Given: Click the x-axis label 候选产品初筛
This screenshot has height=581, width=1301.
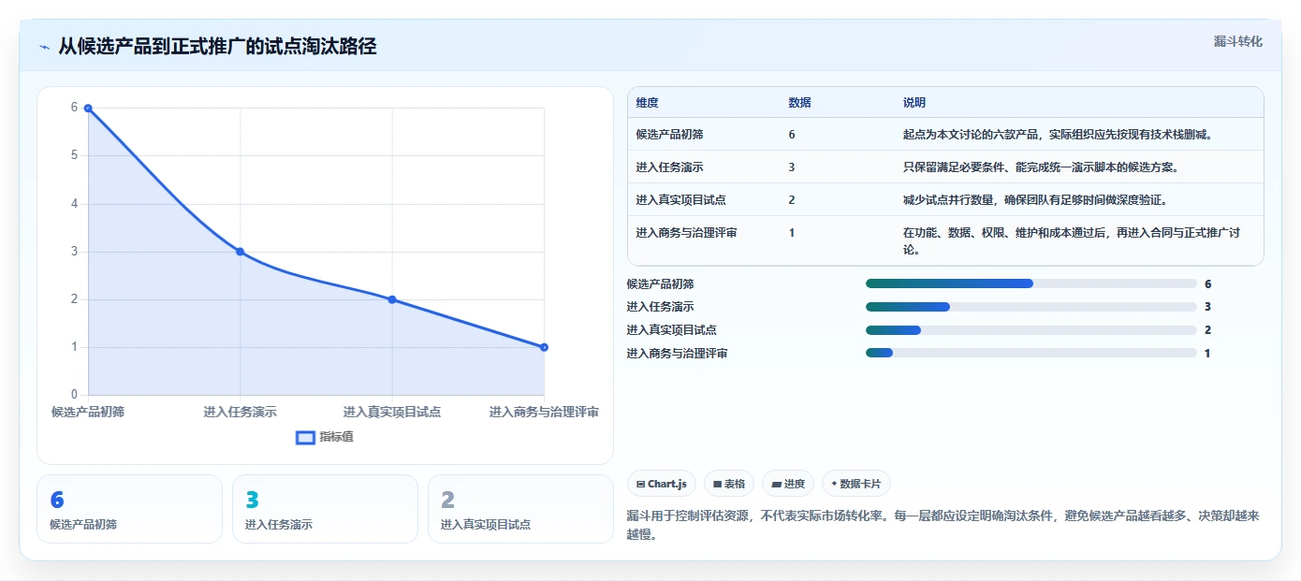Looking at the screenshot, I should click(x=88, y=412).
